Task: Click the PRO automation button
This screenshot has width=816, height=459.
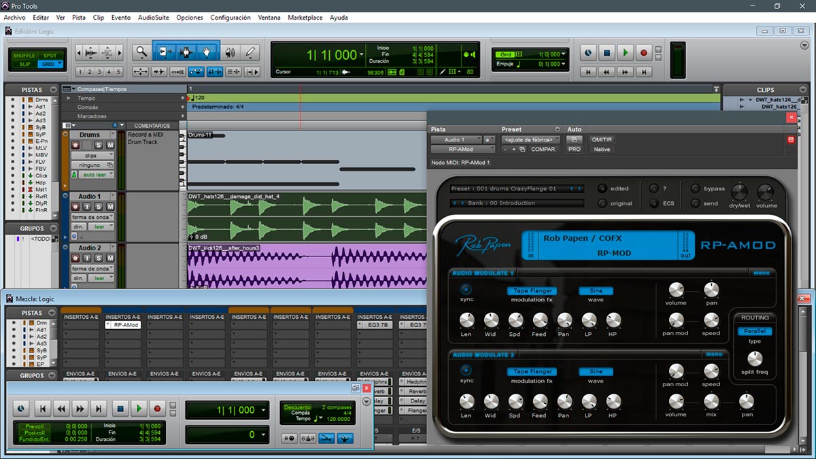Action: (x=575, y=149)
